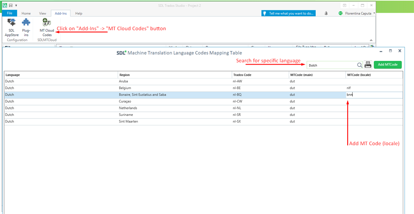This screenshot has width=414, height=214.
Task: Expand the quick access toolbar customize arrow
Action: pyautogui.click(x=16, y=5)
